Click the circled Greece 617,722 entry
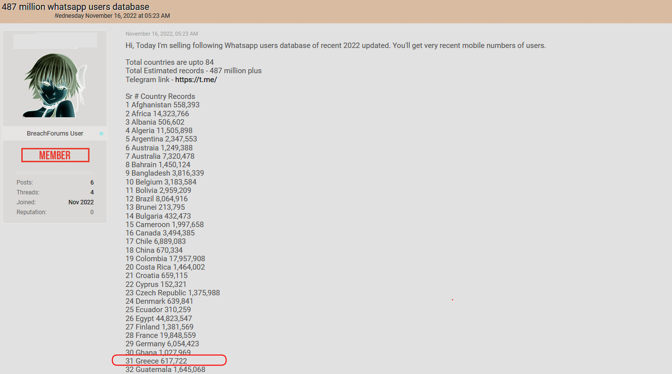Viewport: 672px width, 374px height. click(156, 361)
